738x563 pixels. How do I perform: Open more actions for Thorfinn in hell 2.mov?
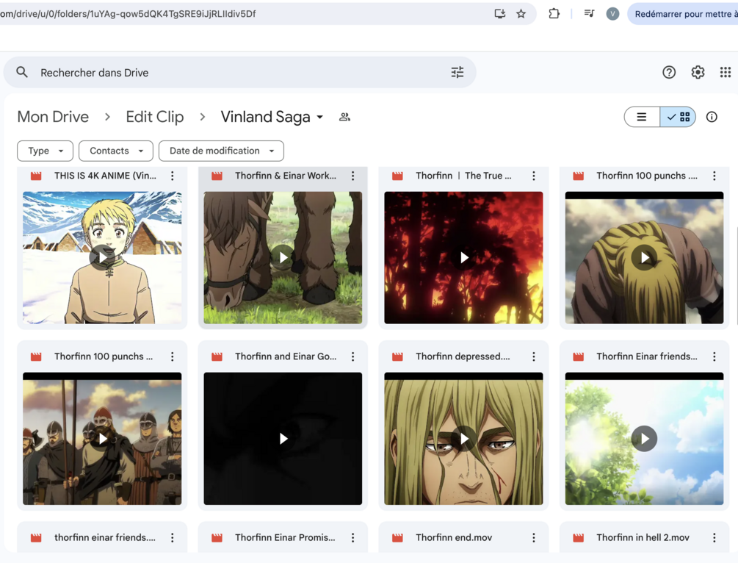[715, 537]
